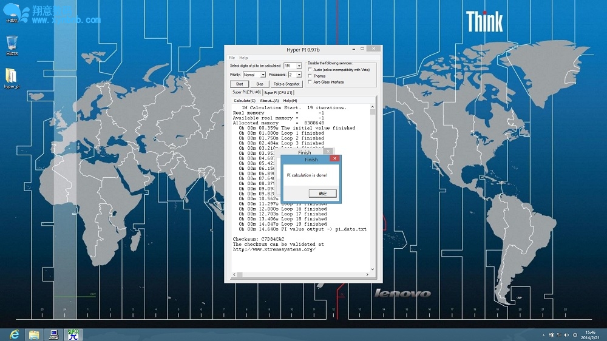The width and height of the screenshot is (607, 341).
Task: Open the About...(A) menu
Action: coord(269,101)
